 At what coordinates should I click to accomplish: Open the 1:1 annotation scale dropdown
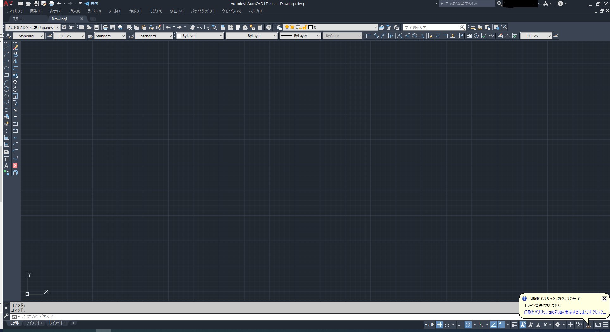click(x=548, y=325)
